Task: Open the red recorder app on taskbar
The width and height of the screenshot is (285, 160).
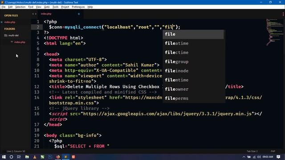Action: 73,157
